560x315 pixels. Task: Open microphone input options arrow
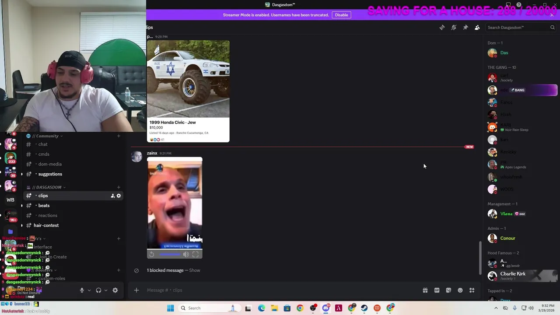pos(89,290)
